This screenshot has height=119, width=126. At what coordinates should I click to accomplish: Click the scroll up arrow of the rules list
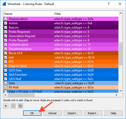pos(120,13)
